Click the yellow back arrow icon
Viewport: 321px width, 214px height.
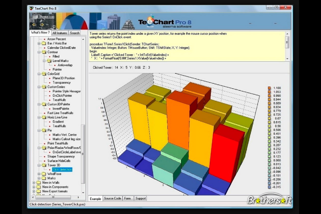coord(34,25)
